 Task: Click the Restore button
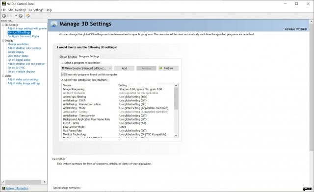168,68
